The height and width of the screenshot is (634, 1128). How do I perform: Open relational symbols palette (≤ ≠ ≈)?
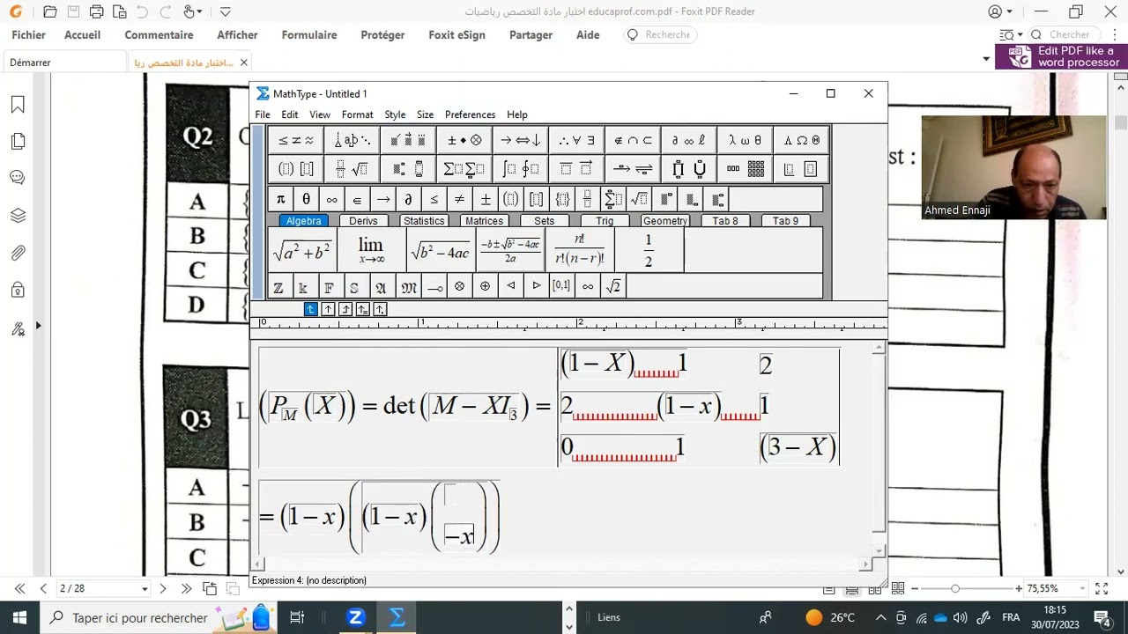pos(295,140)
